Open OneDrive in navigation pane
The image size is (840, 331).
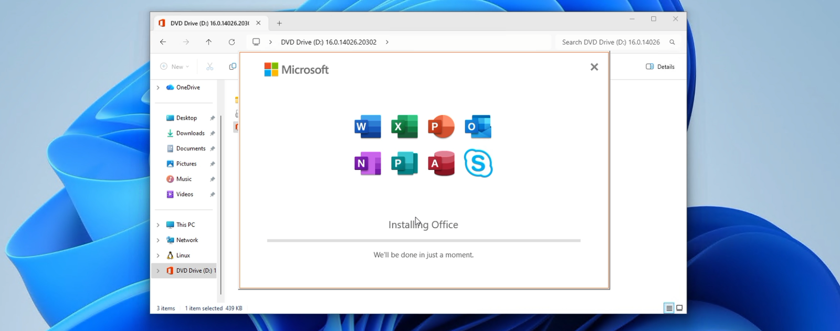tap(183, 88)
